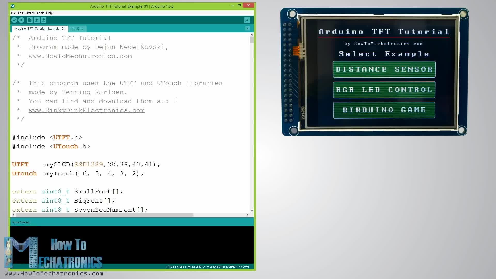496x279 pixels.
Task: Expand the tab options dropdown arrow
Action: click(x=247, y=28)
